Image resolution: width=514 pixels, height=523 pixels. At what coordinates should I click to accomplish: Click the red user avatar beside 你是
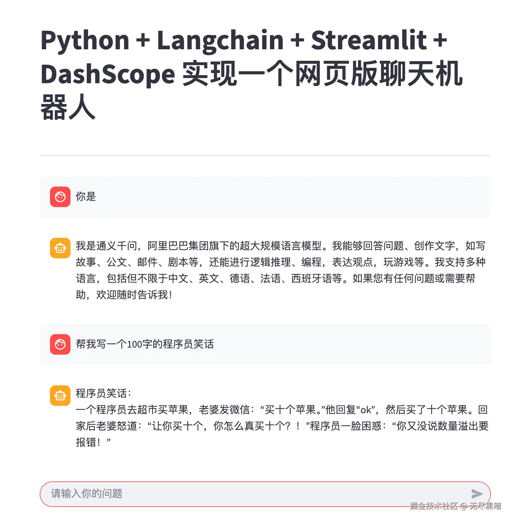60,197
